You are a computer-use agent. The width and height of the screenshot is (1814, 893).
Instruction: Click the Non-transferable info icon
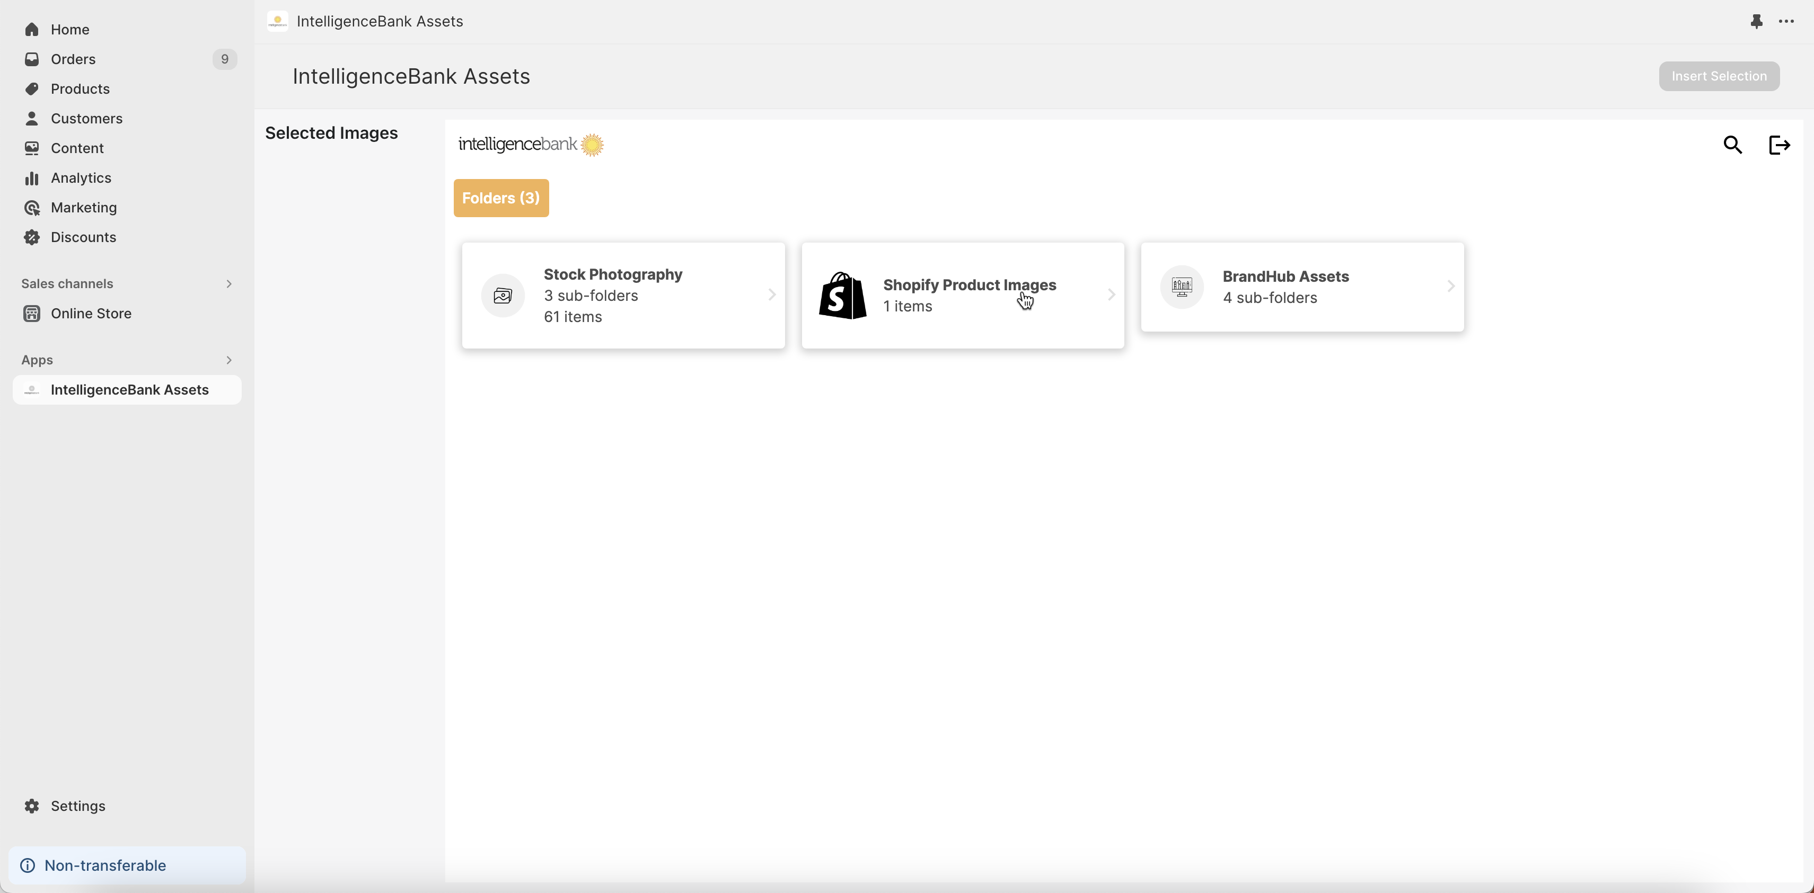(28, 865)
